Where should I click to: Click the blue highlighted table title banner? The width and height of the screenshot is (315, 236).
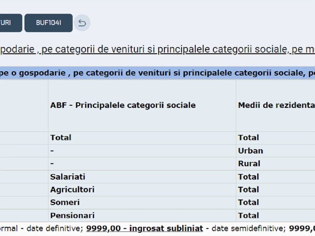point(157,73)
